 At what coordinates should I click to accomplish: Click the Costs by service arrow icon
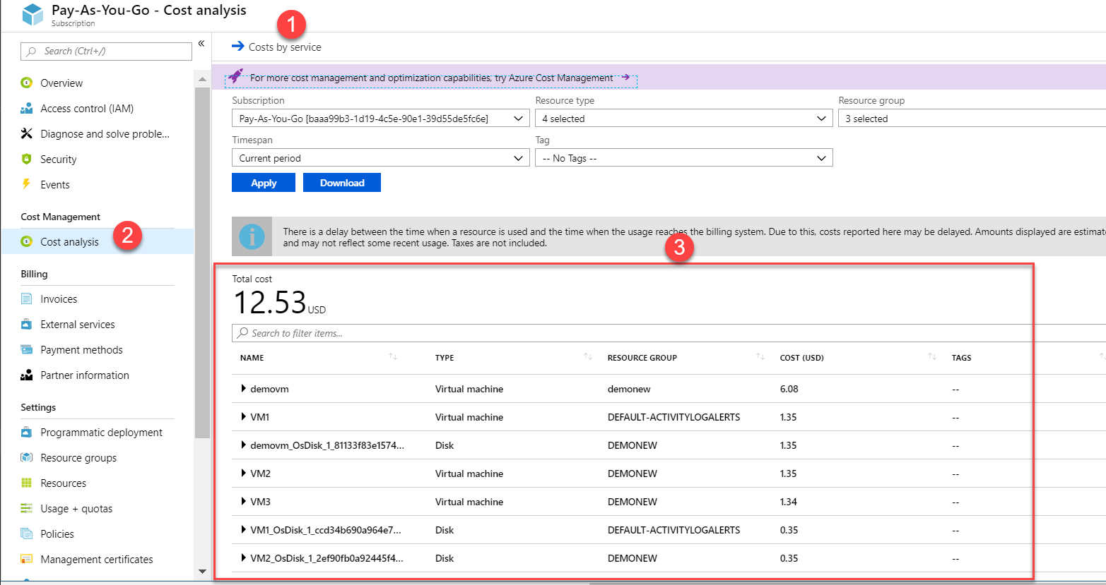point(237,47)
